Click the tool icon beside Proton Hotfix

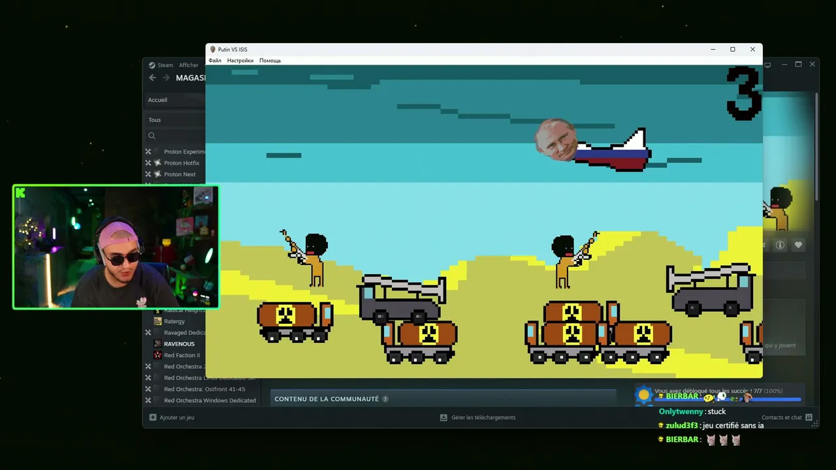coord(148,163)
